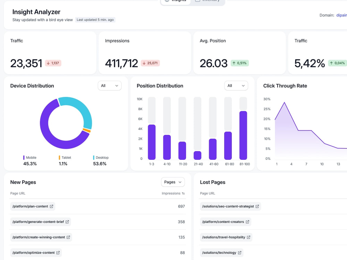The height and width of the screenshot is (260, 347).
Task: Click the 26.03 Avg. Position value
Action: coord(213,63)
